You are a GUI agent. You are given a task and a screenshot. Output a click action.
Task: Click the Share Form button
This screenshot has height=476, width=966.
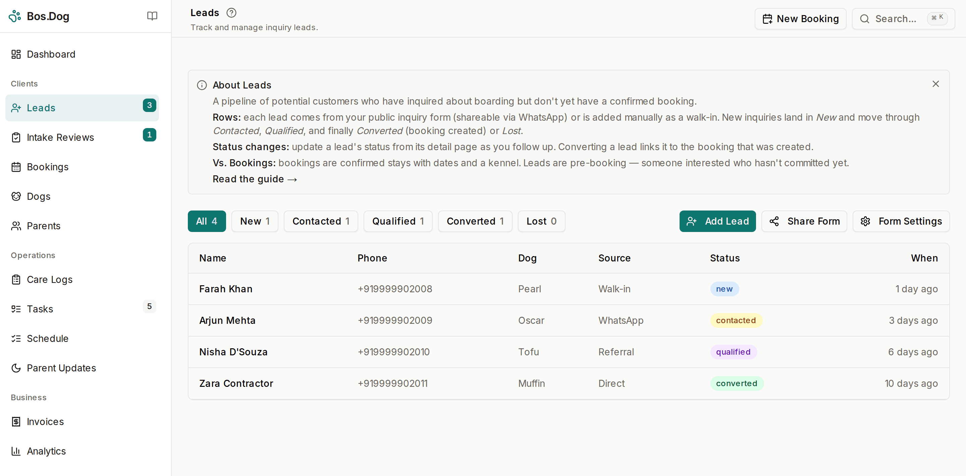tap(804, 222)
